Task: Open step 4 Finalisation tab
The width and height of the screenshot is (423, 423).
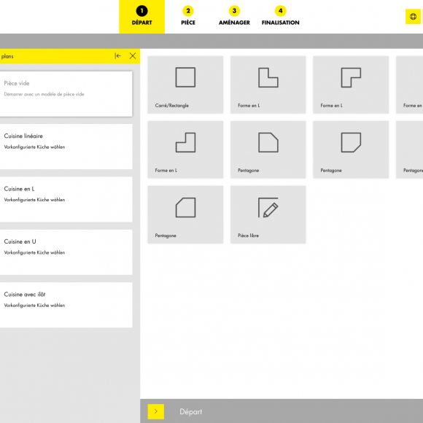Action: tap(281, 17)
